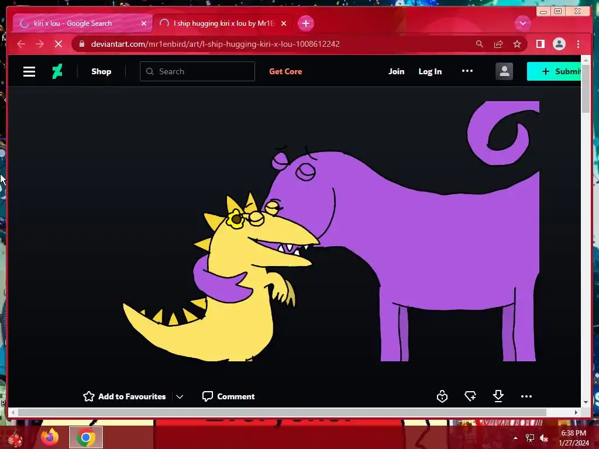Click the muted volume tray icon
Viewport: 599px width, 449px height.
544,438
